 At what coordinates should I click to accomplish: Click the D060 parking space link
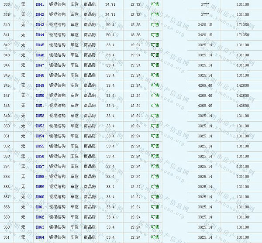pyautogui.click(x=40, y=197)
